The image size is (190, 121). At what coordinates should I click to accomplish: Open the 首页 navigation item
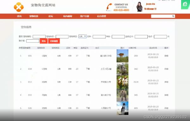tap(19, 16)
